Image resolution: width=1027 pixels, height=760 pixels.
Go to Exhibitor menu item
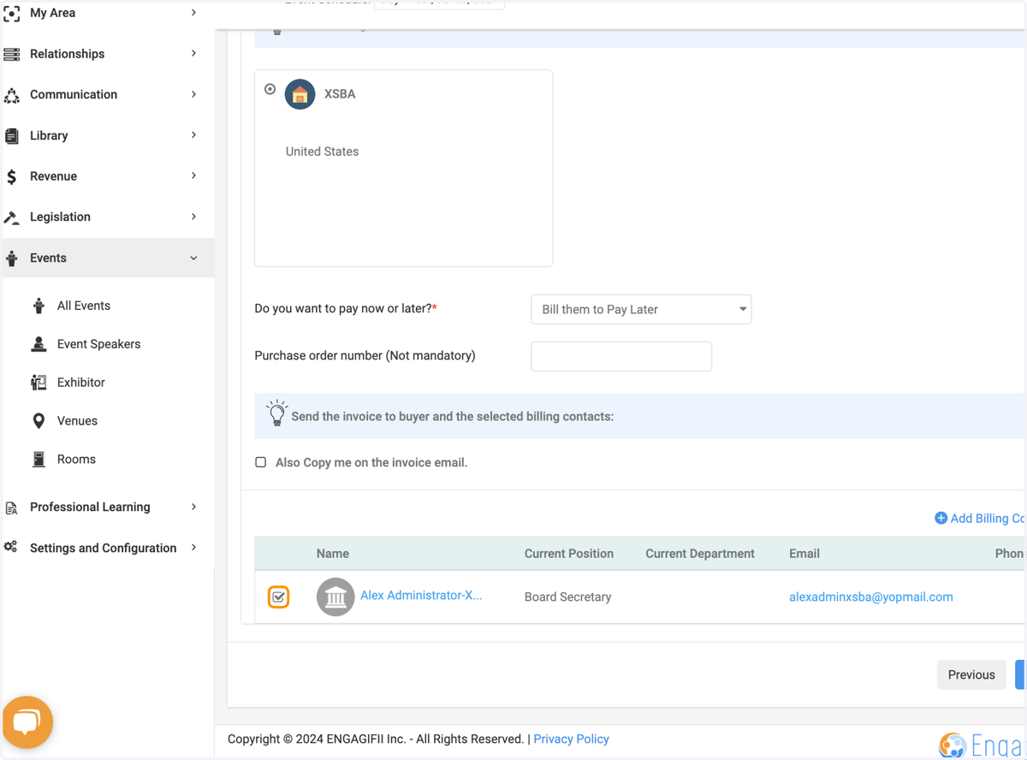click(x=81, y=383)
